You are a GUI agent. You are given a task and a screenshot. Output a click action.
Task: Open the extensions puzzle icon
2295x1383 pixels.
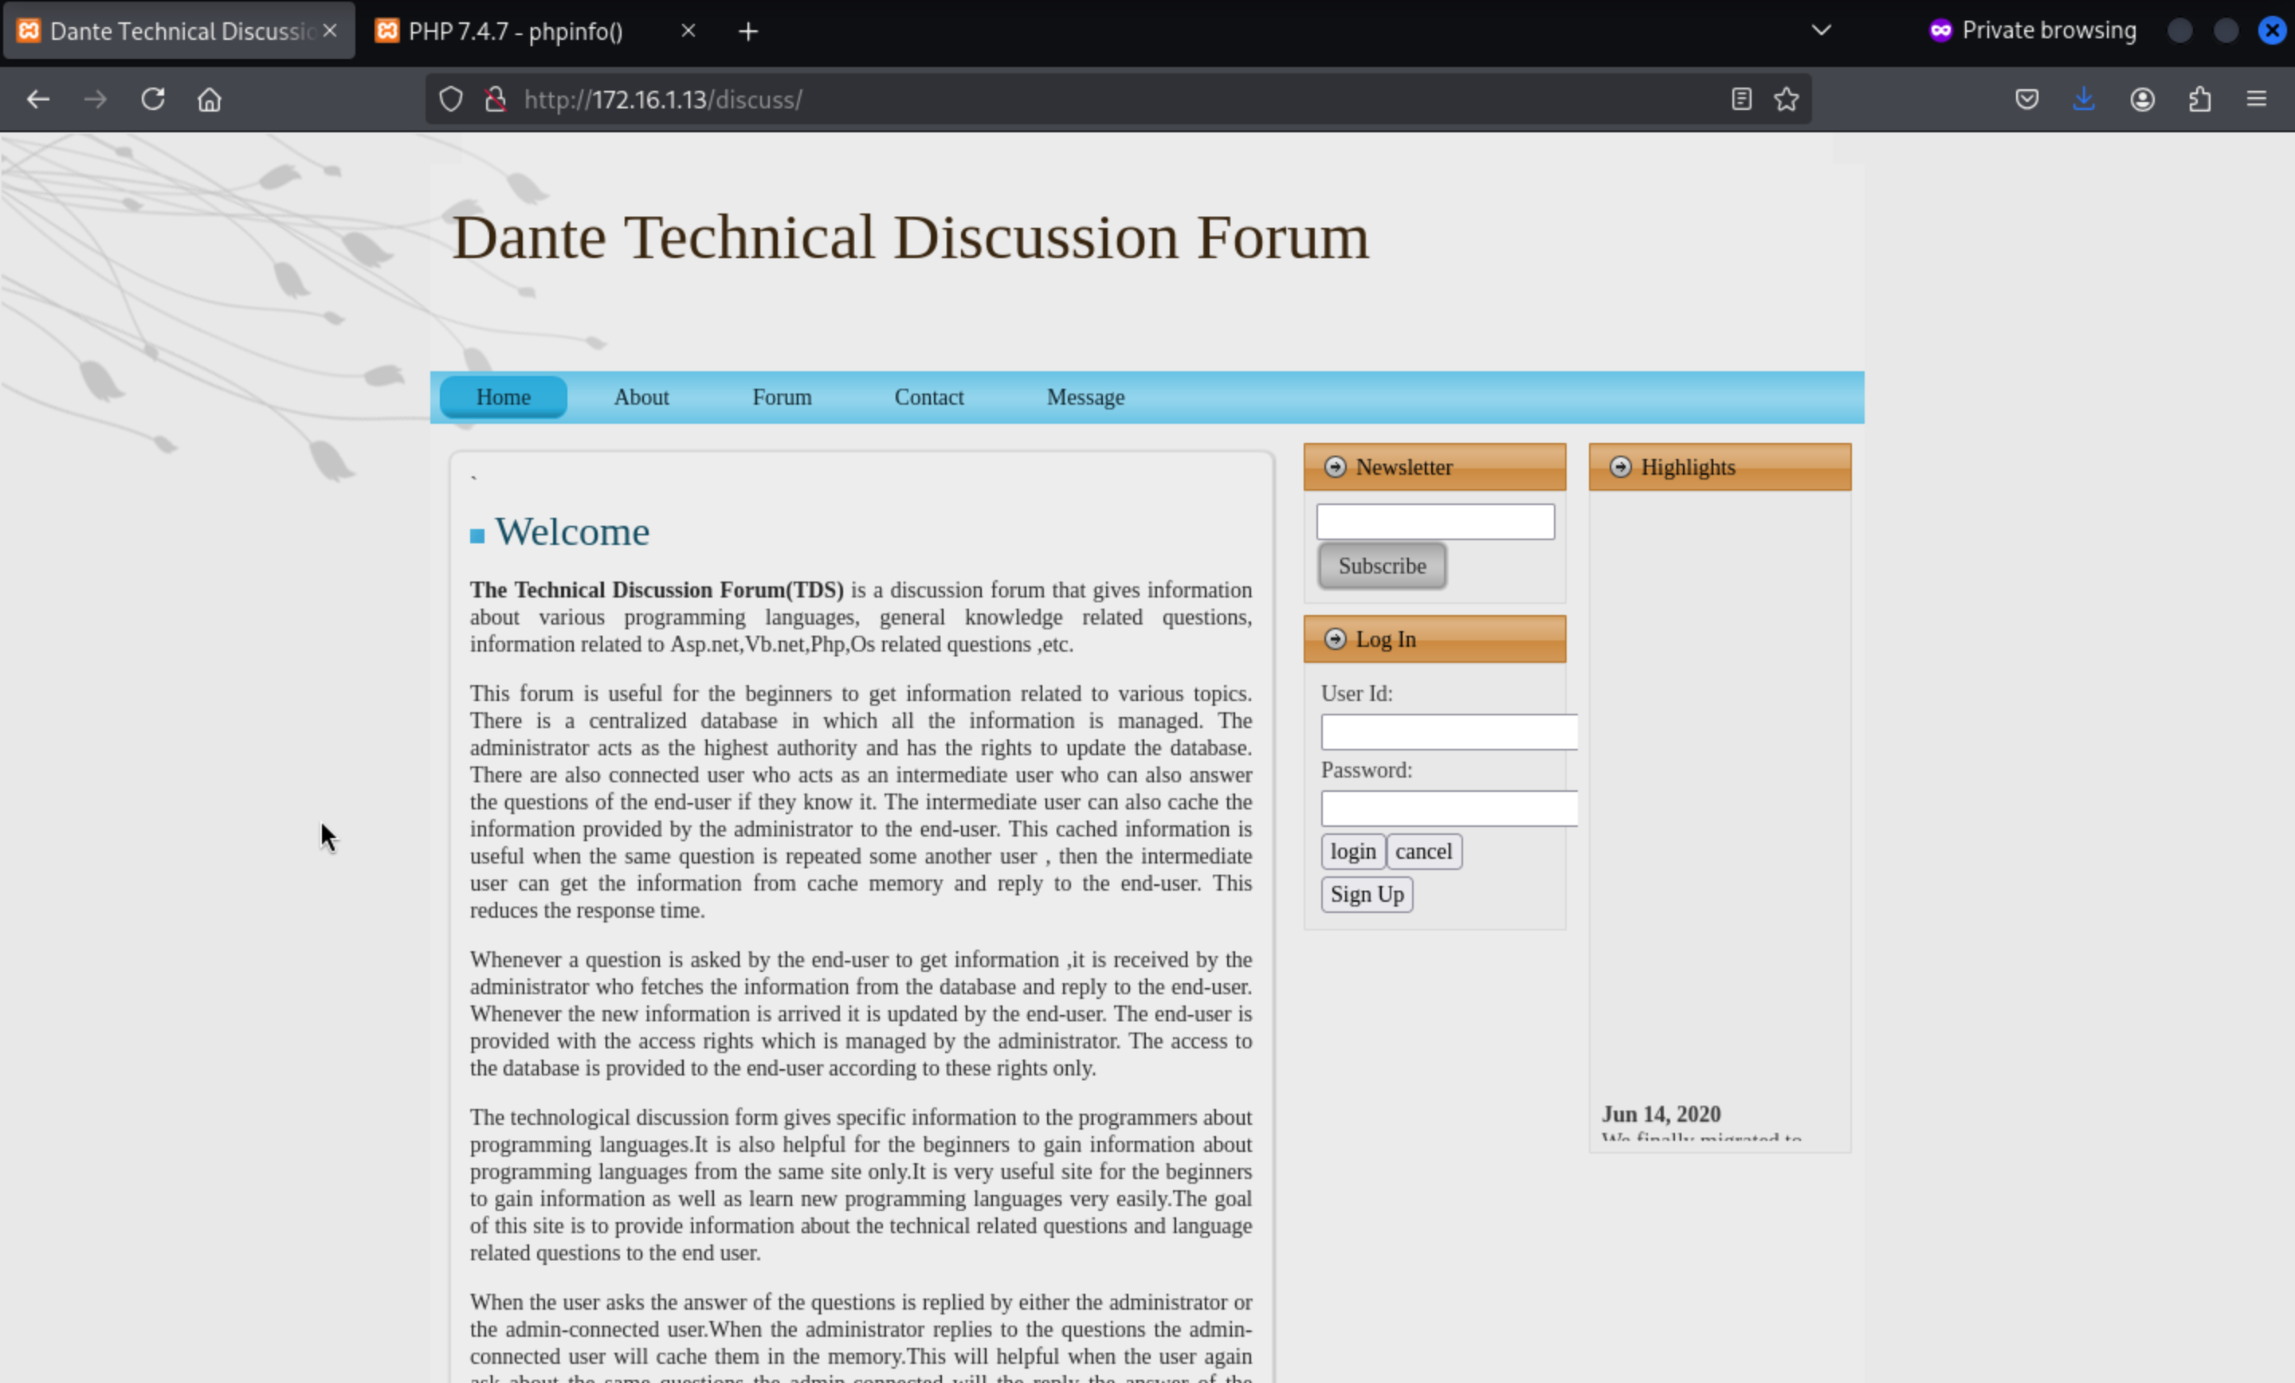coord(2199,99)
